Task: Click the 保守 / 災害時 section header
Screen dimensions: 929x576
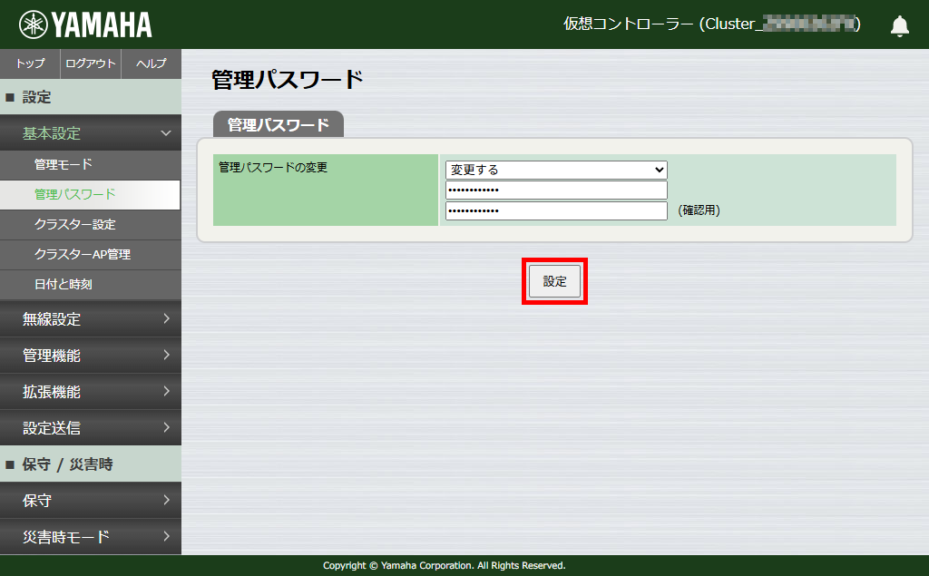Action: coord(91,464)
